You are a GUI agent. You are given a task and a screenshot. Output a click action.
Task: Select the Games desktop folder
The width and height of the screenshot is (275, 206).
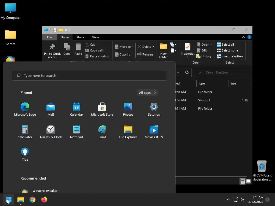(10, 38)
